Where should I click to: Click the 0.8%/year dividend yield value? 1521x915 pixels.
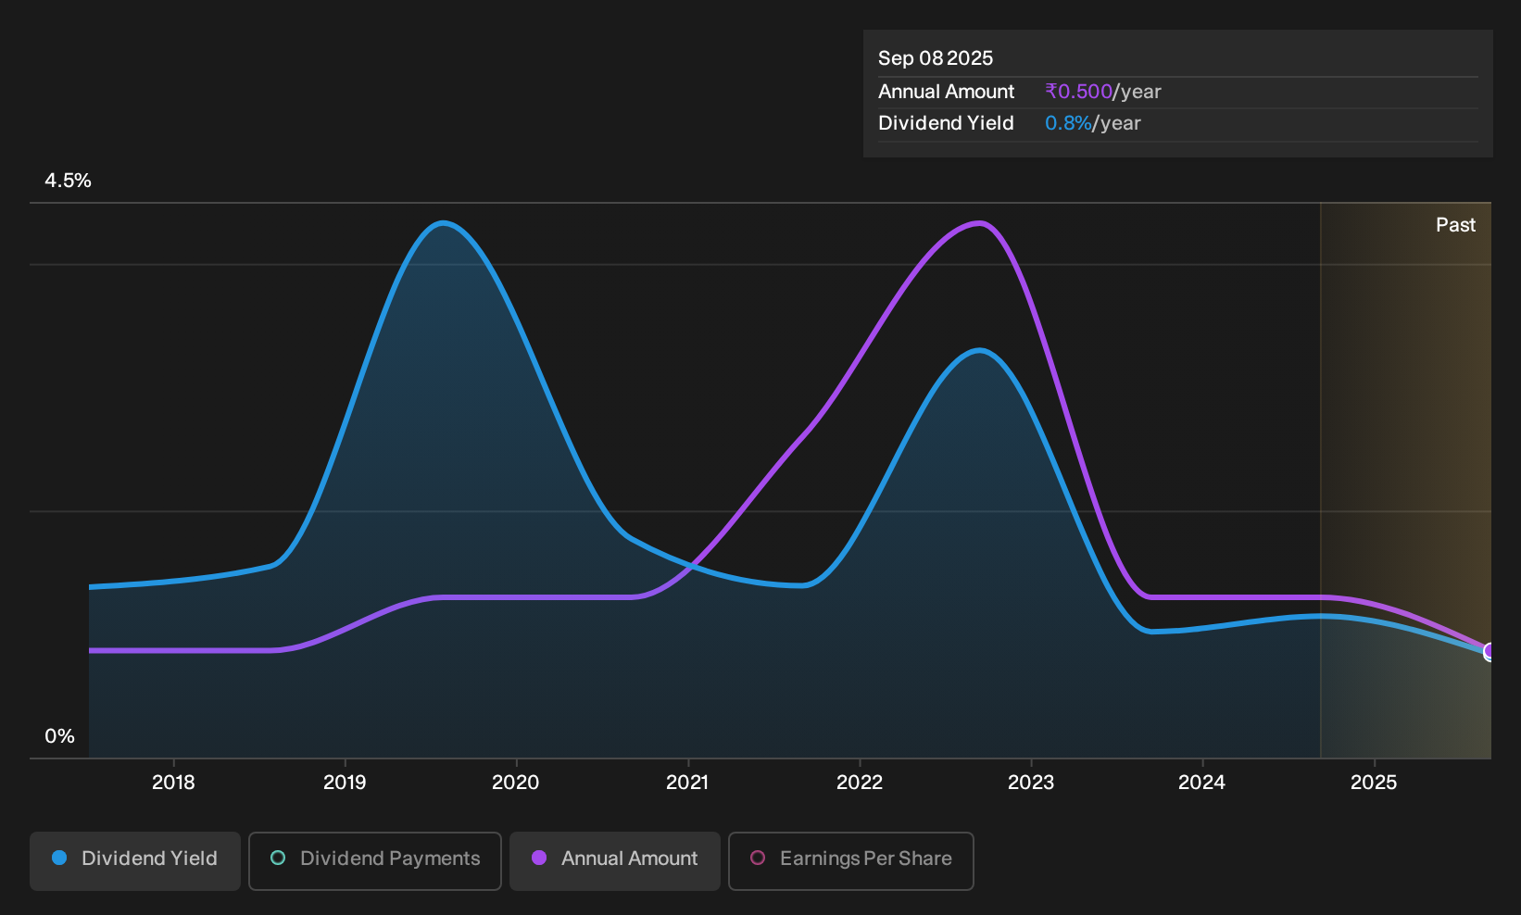(1093, 123)
